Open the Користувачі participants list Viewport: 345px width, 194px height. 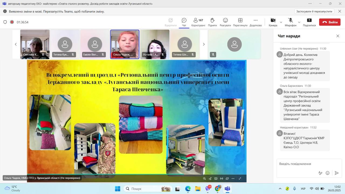pos(198,22)
